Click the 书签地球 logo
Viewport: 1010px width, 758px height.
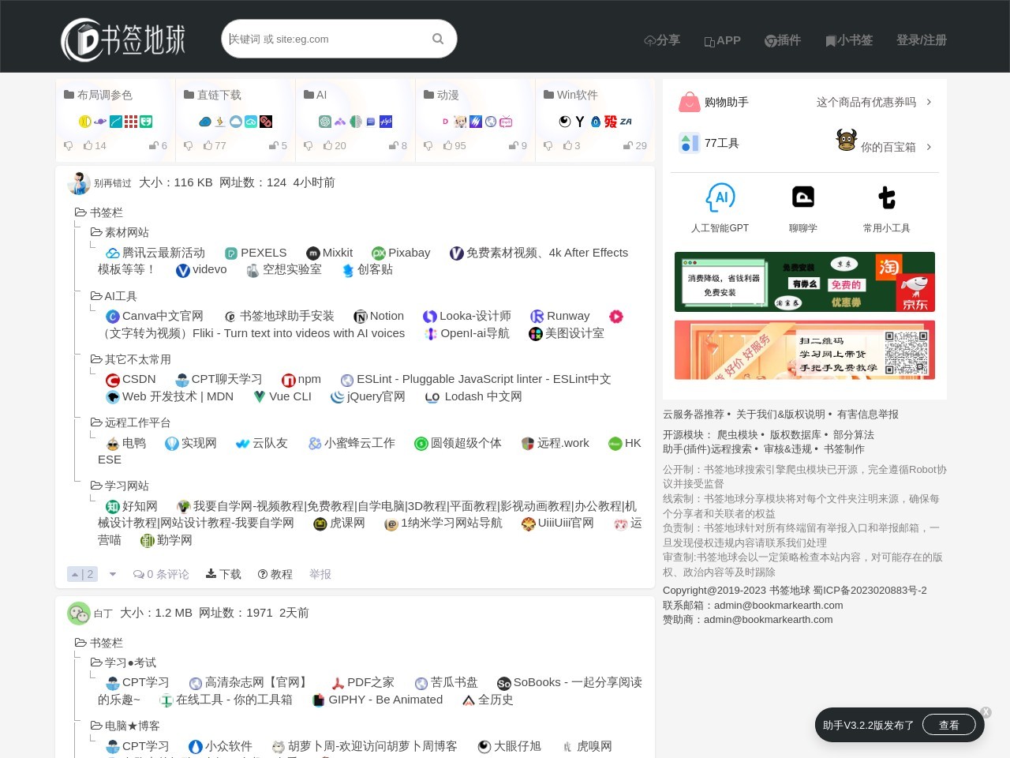click(x=122, y=39)
